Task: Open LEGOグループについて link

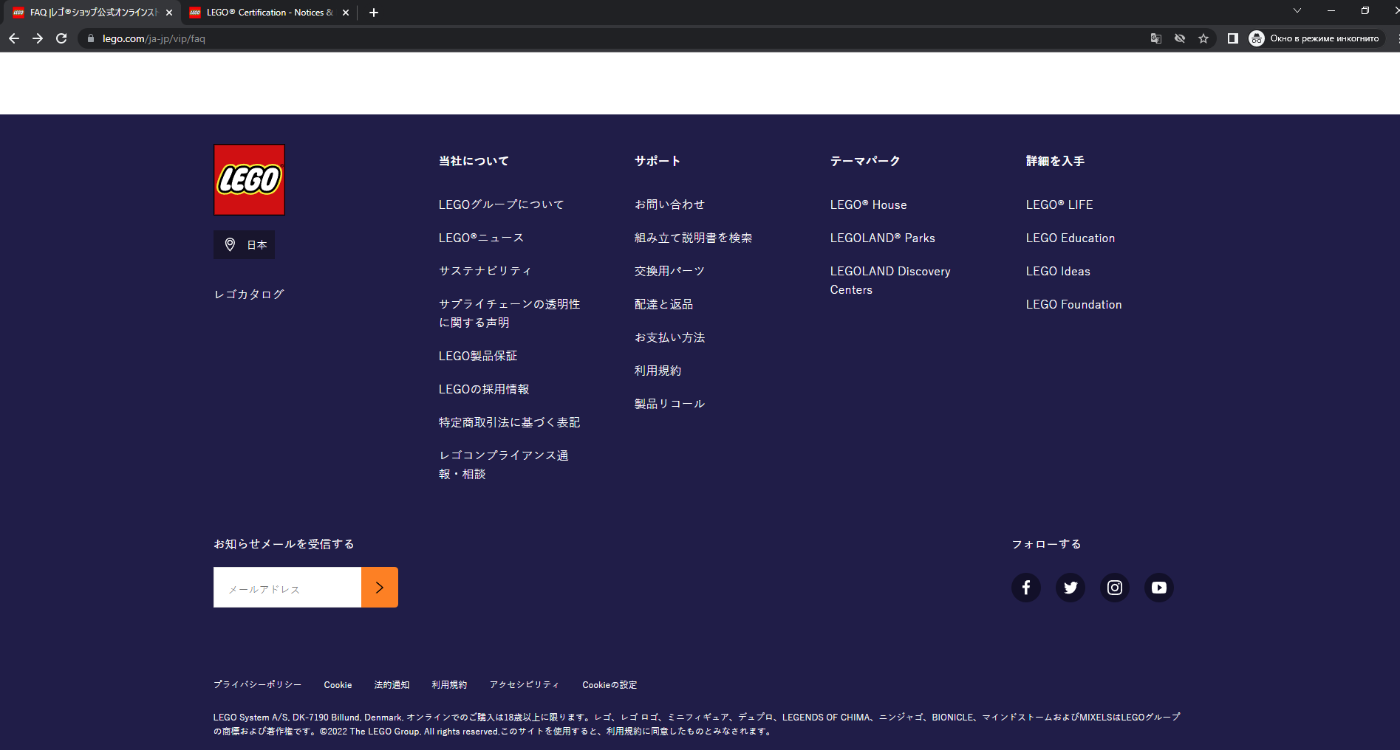Action: [501, 204]
